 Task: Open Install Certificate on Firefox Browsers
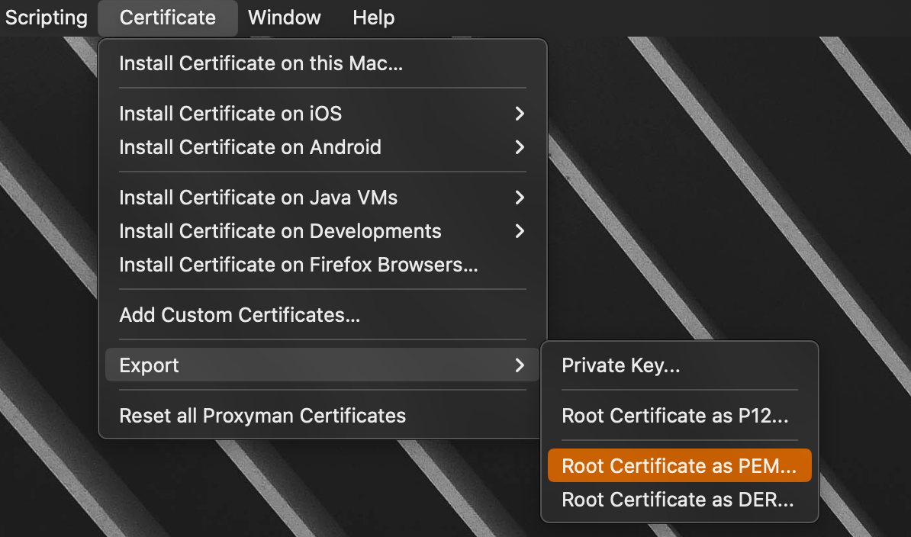(x=298, y=265)
